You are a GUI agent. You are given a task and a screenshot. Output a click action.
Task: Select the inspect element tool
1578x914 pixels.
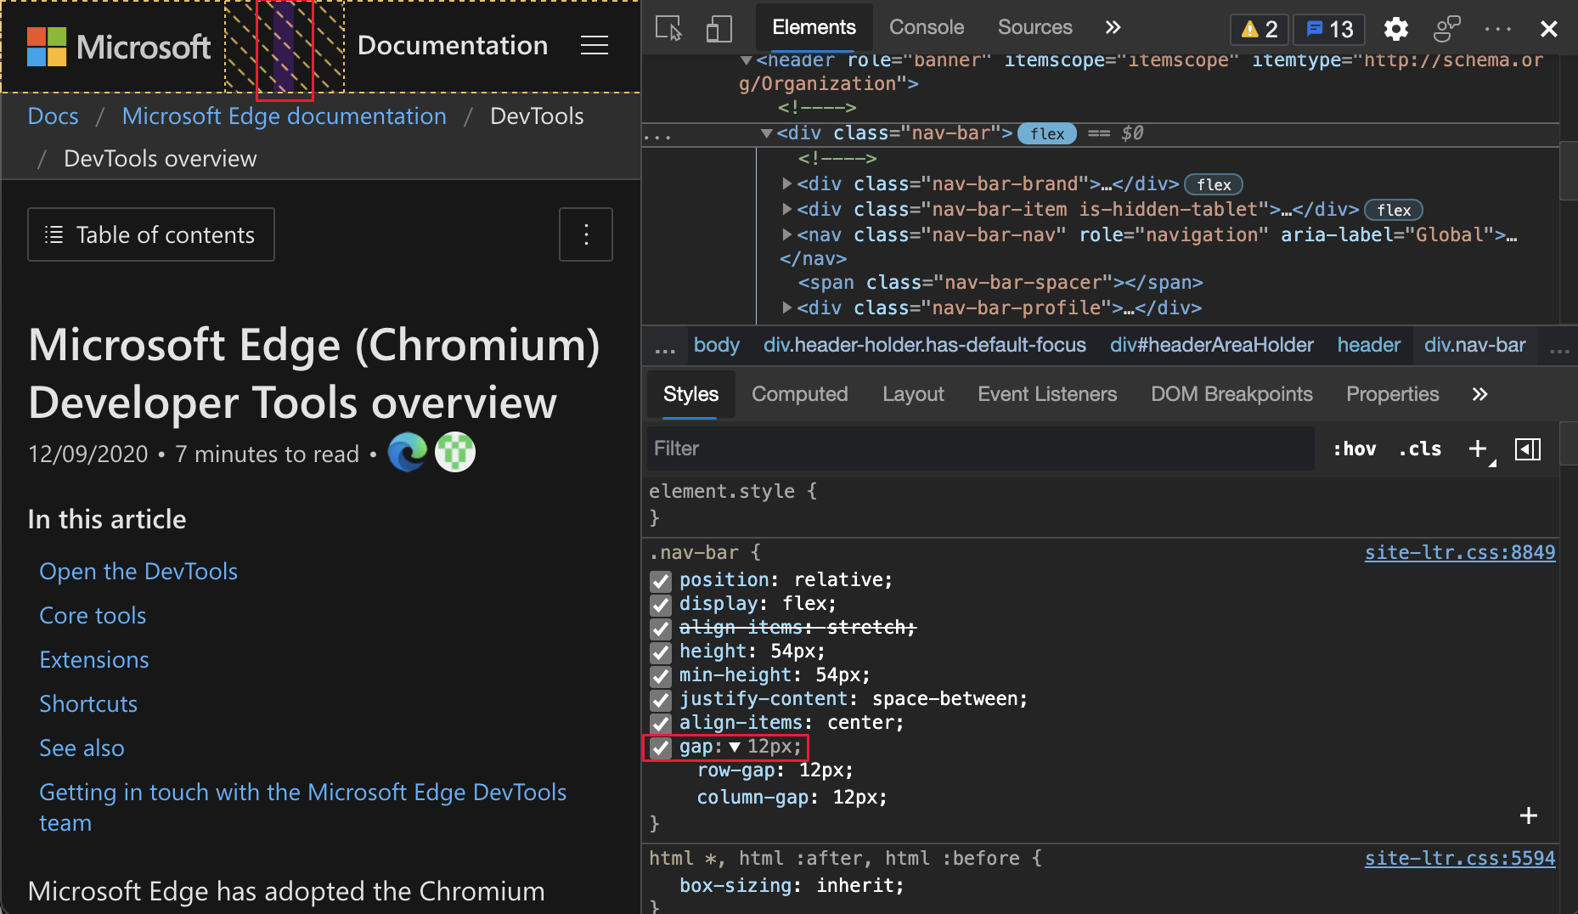click(x=669, y=27)
